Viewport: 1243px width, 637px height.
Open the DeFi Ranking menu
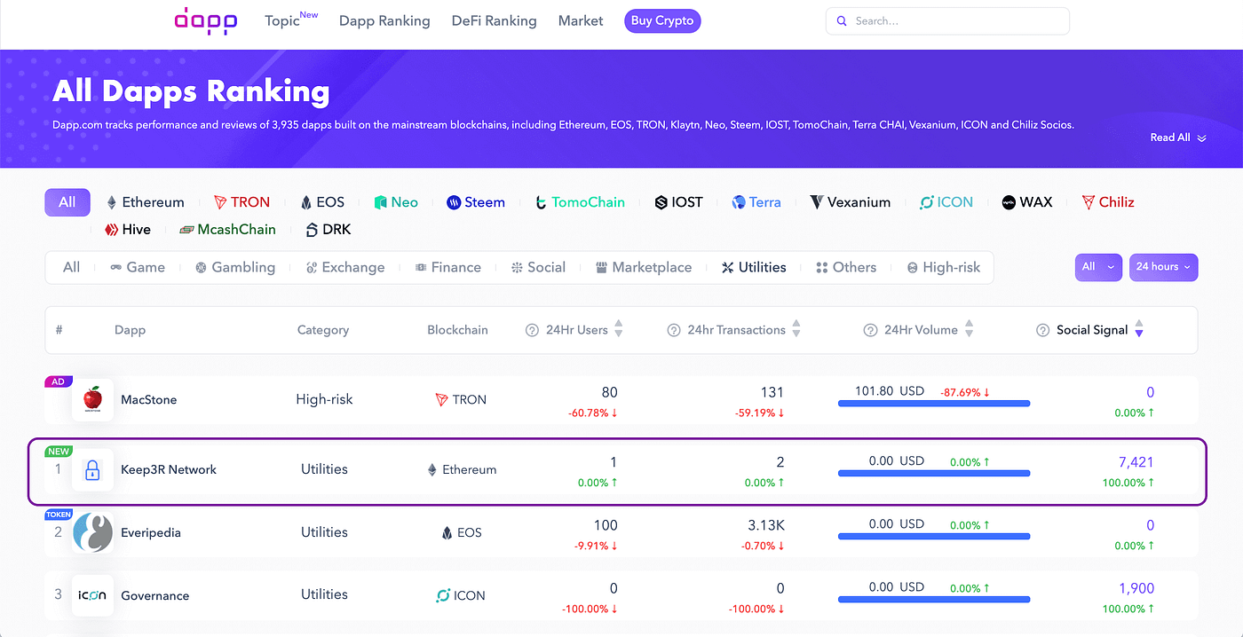coord(495,20)
